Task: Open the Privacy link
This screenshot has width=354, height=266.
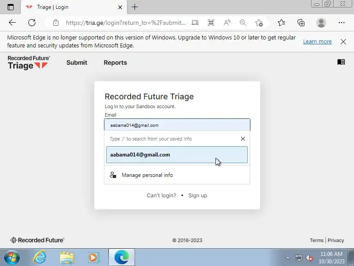Action: (x=336, y=240)
